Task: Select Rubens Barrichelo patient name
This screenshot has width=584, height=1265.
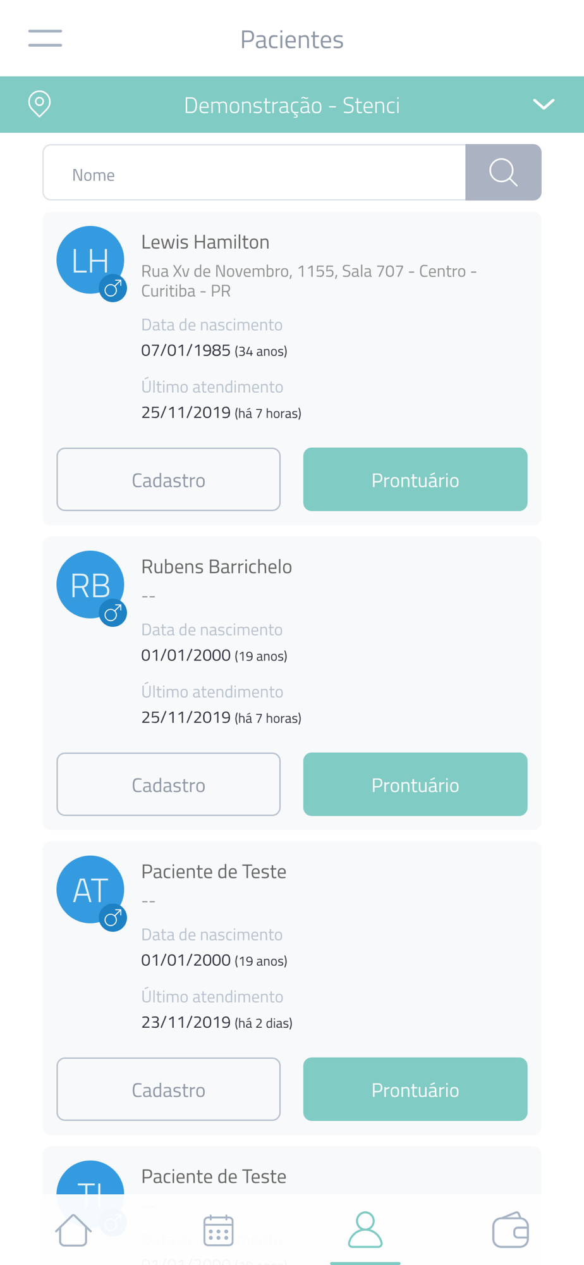Action: click(x=217, y=567)
